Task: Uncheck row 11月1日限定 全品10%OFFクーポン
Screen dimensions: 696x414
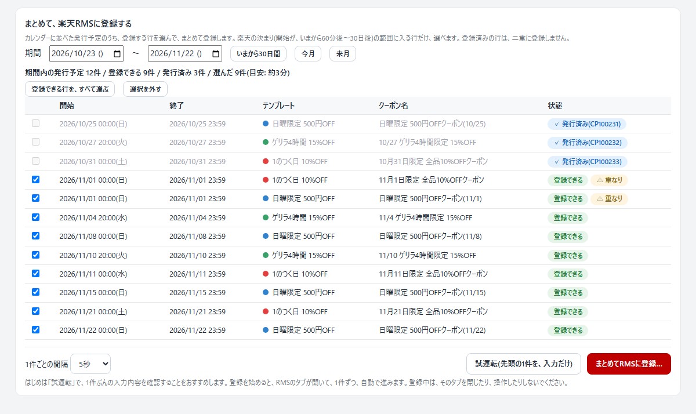Action: click(36, 180)
